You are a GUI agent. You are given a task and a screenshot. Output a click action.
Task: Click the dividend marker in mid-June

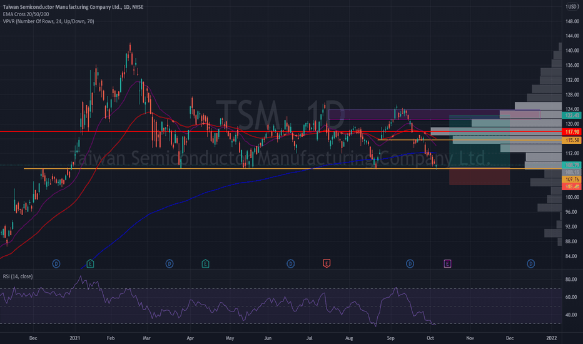[x=290, y=264]
